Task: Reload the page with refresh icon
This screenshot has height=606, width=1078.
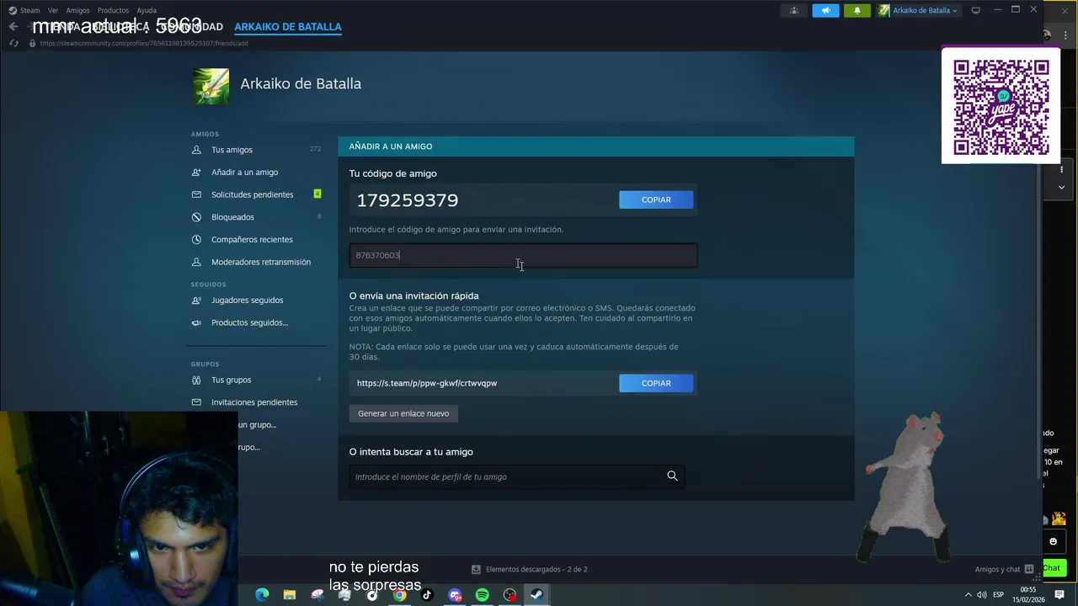Action: [13, 43]
